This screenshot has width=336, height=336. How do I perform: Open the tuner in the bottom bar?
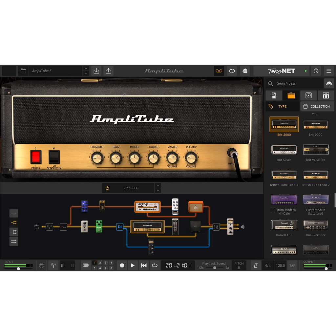click(53, 265)
